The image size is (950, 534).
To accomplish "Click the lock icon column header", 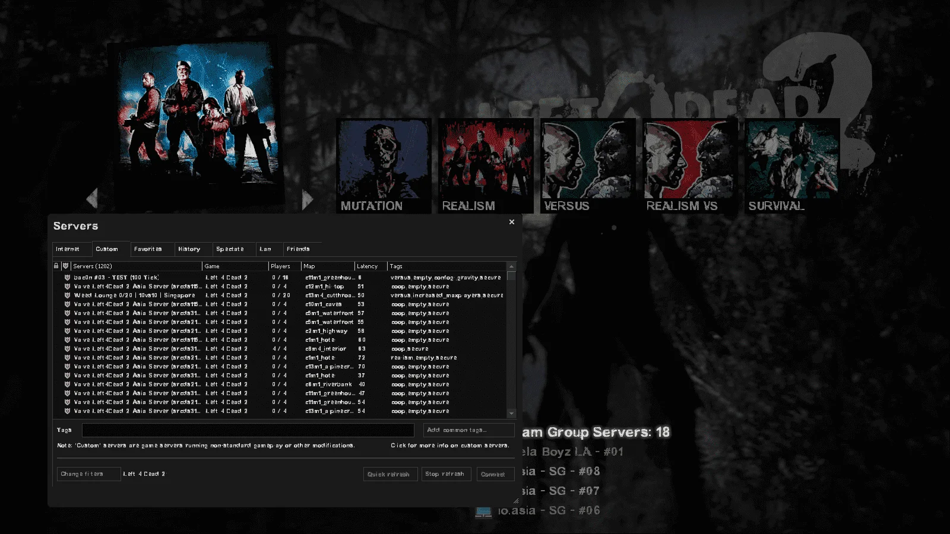I will coord(56,266).
